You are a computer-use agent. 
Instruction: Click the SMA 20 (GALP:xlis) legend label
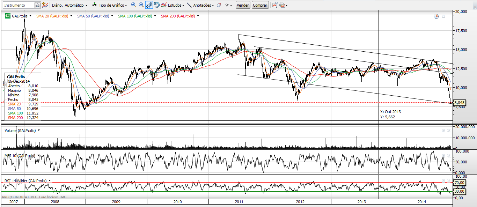52,16
